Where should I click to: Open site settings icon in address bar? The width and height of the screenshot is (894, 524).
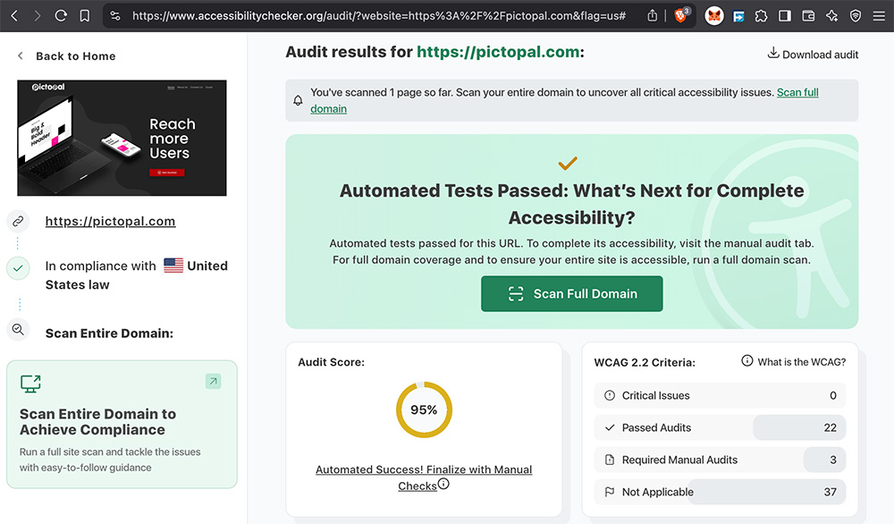tap(115, 16)
